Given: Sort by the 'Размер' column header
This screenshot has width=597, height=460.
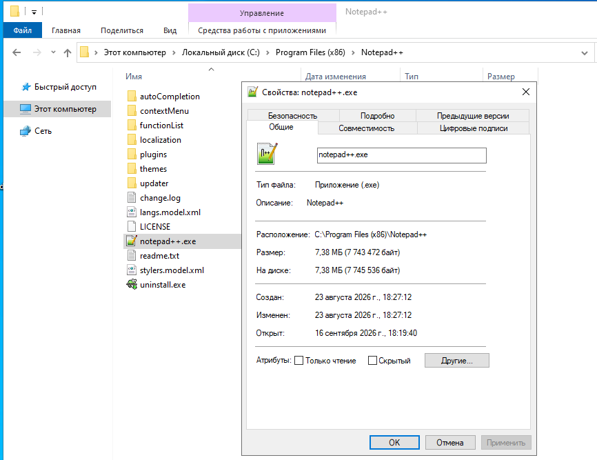Looking at the screenshot, I should click(501, 77).
